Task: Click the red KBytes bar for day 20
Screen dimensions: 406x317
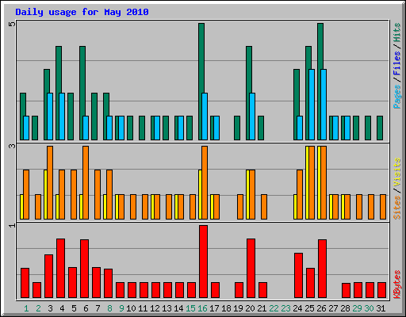Action: coord(251,269)
